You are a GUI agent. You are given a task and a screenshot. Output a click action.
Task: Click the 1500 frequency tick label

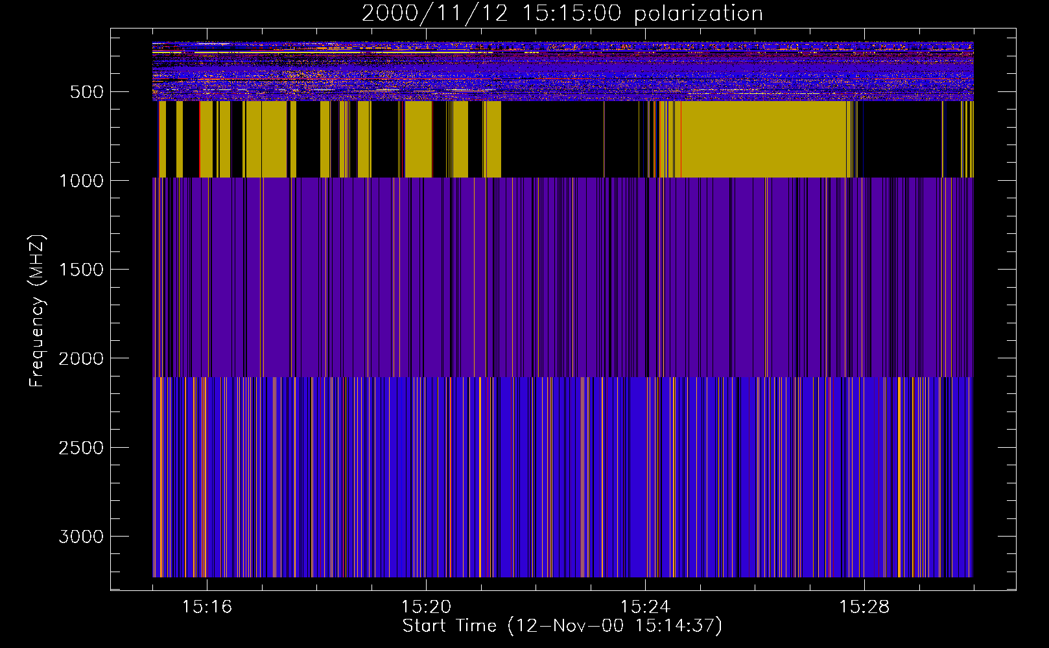click(81, 270)
